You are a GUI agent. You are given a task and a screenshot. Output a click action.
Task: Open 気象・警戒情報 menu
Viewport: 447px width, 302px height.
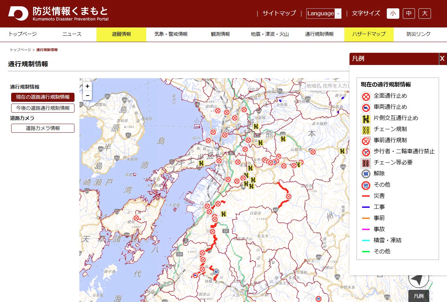171,34
